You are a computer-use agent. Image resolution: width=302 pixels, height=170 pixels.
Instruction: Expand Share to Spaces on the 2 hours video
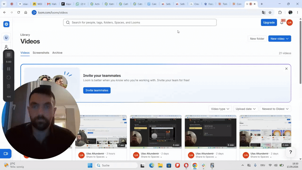97,157
